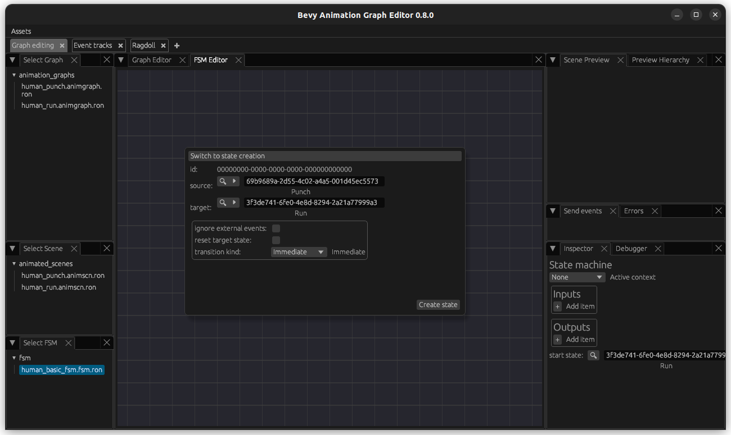Open the Active context None dropdown
Screen dimensions: 731x435
pos(577,277)
